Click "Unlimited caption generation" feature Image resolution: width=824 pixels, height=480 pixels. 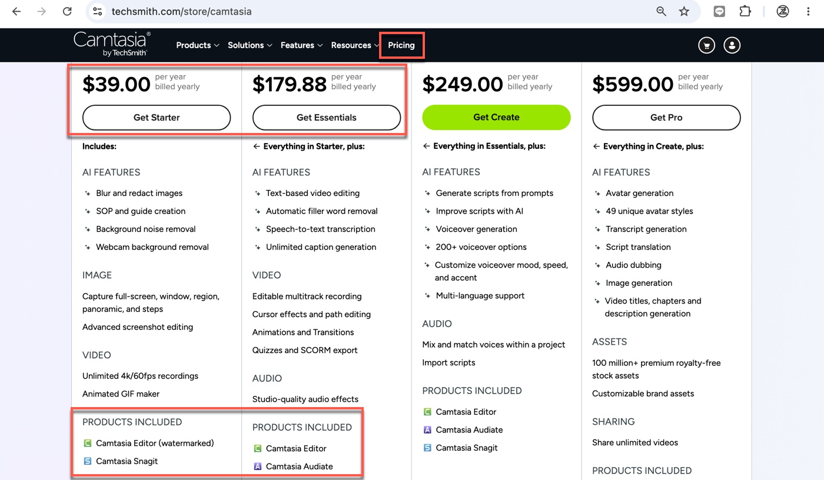coord(321,247)
